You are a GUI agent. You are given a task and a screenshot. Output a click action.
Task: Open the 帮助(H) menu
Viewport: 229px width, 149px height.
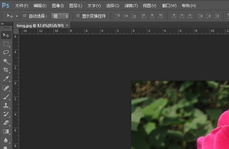point(189,6)
